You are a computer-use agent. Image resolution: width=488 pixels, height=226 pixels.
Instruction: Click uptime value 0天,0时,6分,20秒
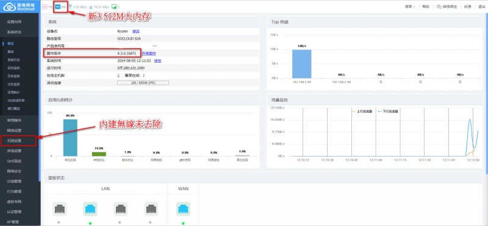(131, 68)
